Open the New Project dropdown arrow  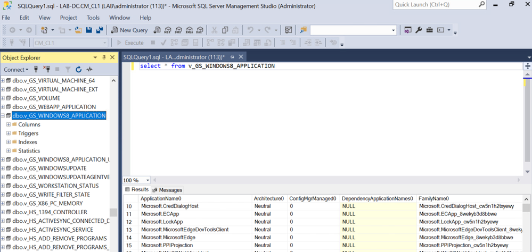[x=53, y=30]
